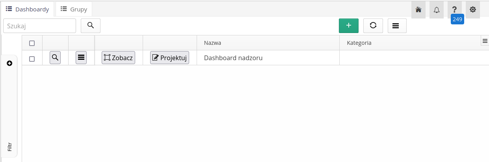
Task: Refresh the dashboard list
Action: click(x=373, y=26)
